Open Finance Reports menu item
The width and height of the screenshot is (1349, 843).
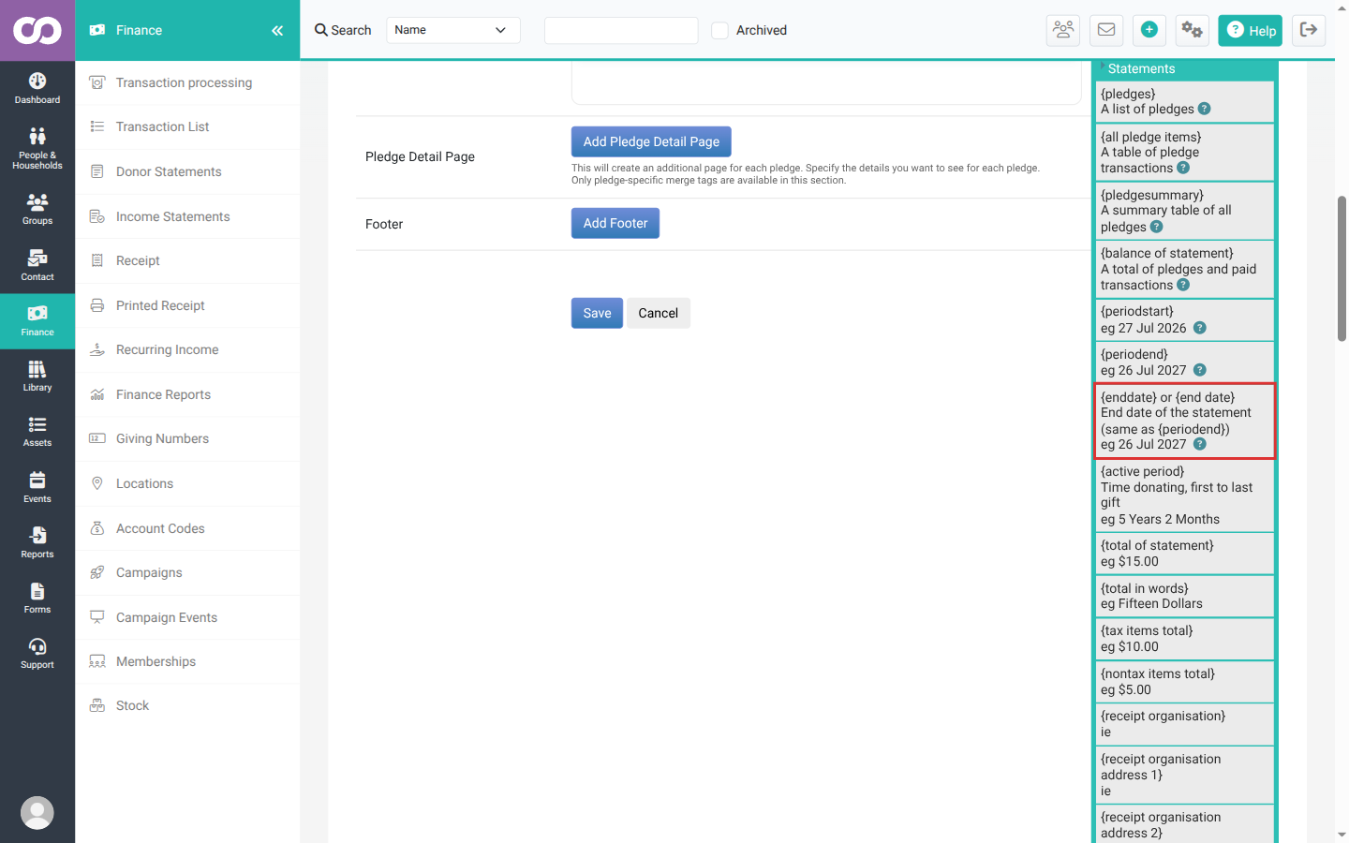pyautogui.click(x=187, y=394)
